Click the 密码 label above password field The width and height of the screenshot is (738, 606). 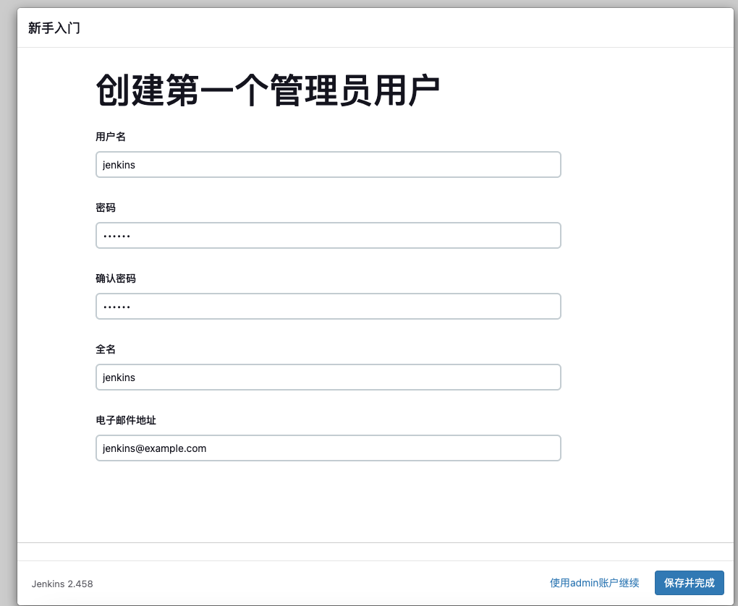(x=106, y=208)
